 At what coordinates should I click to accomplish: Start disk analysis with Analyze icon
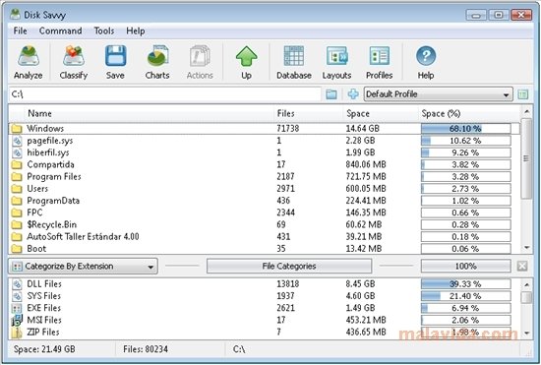pos(29,62)
